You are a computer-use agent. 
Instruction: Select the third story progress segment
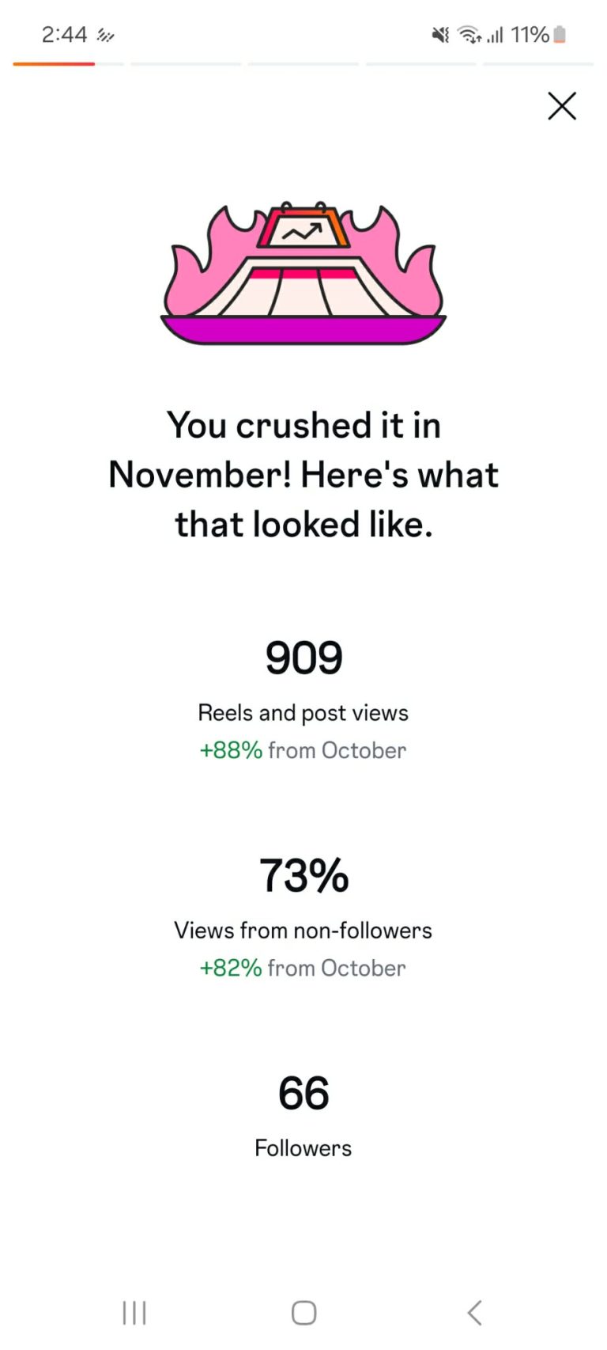(303, 64)
